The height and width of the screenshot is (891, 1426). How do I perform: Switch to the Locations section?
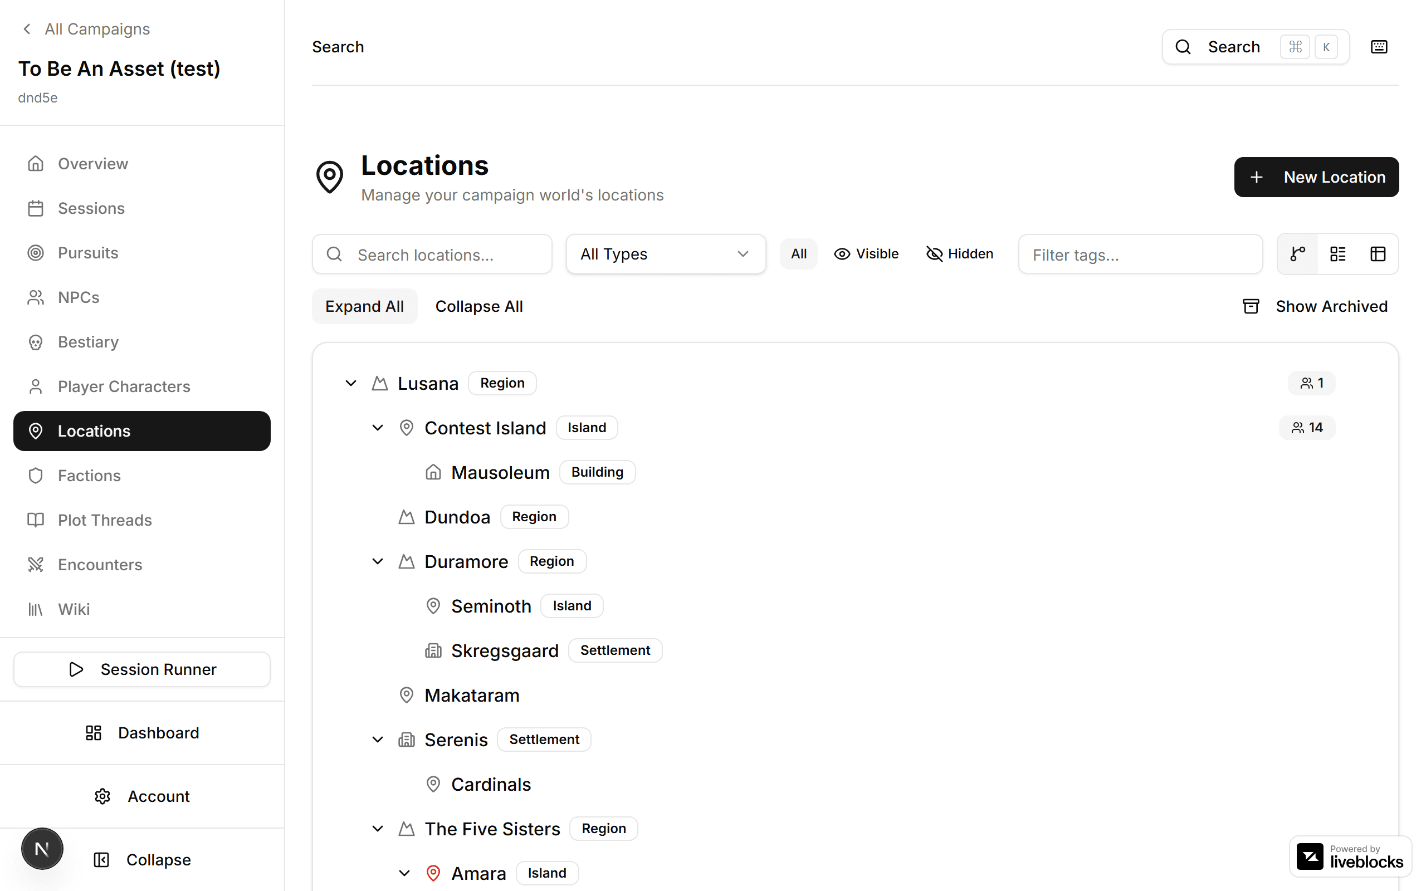[93, 431]
